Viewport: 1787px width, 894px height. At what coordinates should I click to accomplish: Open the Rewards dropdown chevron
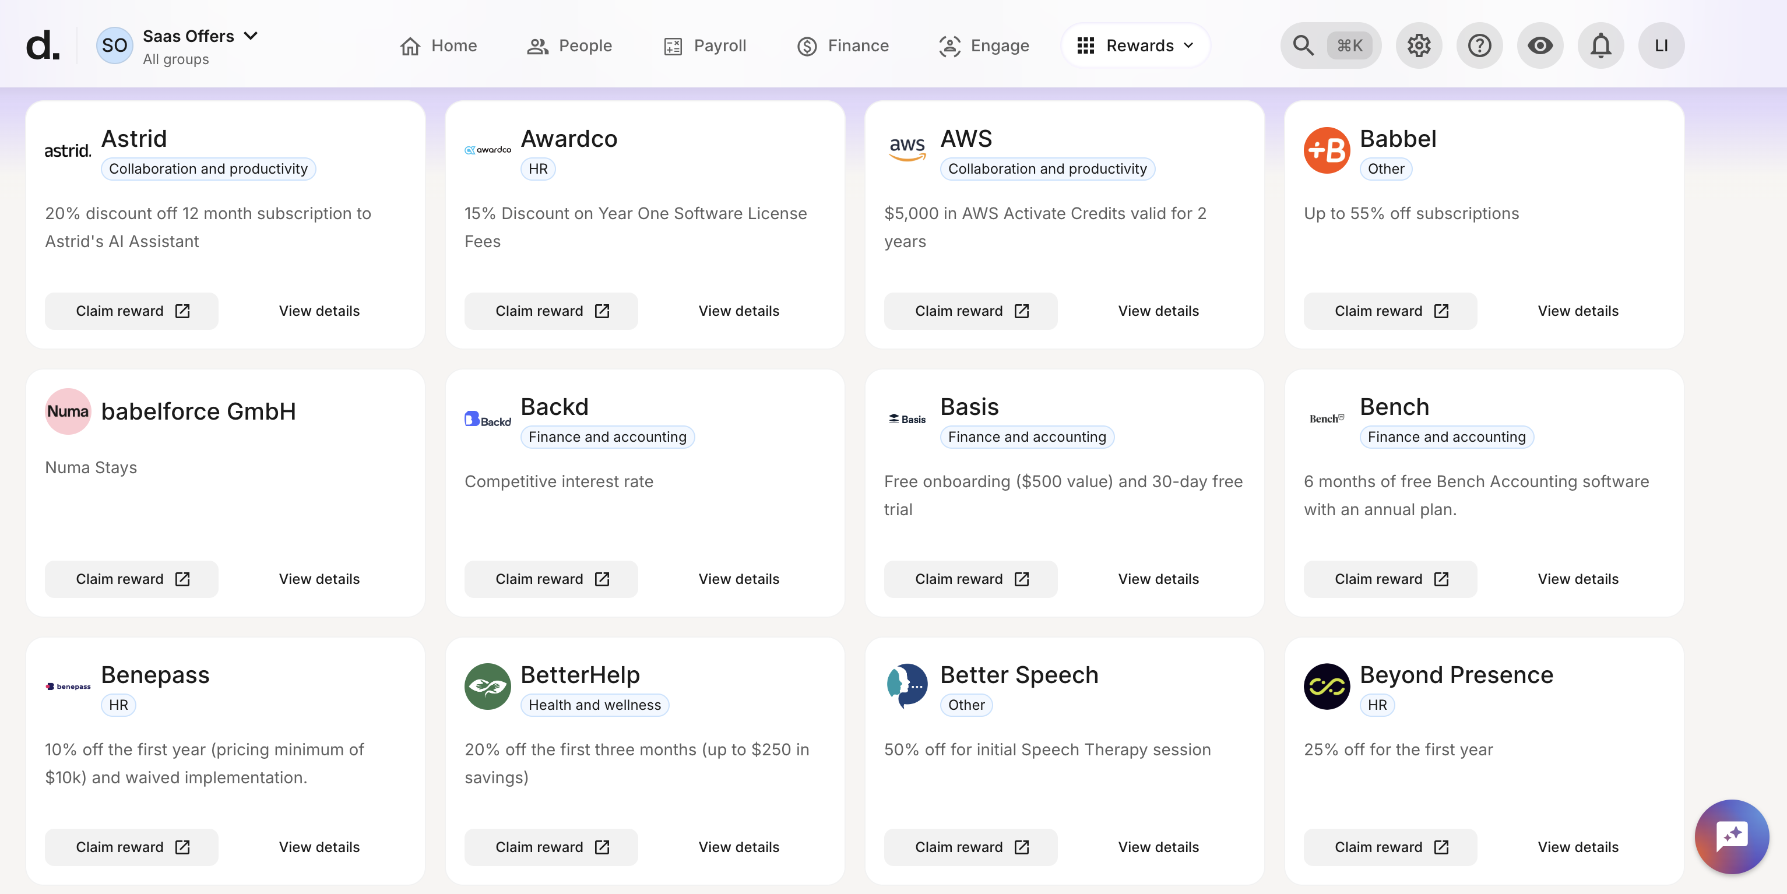[x=1188, y=45]
